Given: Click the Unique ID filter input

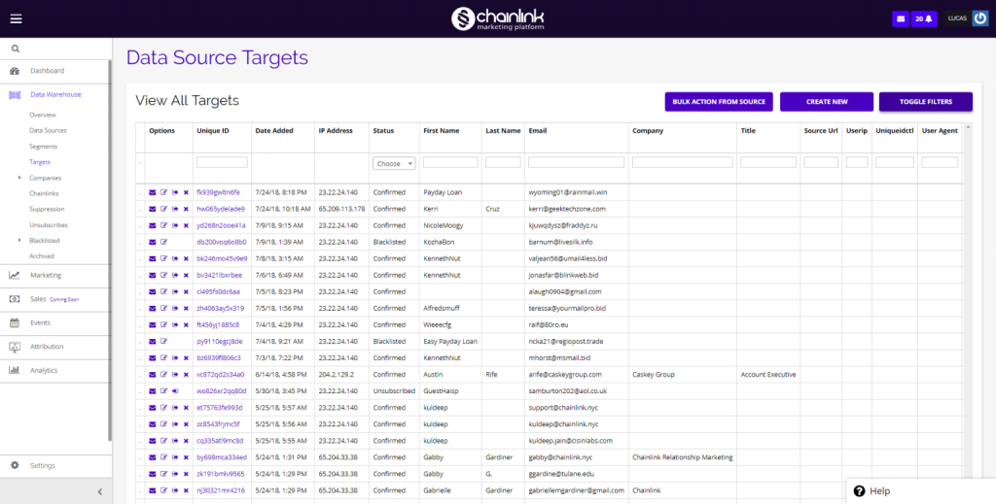Looking at the screenshot, I should pyautogui.click(x=223, y=162).
